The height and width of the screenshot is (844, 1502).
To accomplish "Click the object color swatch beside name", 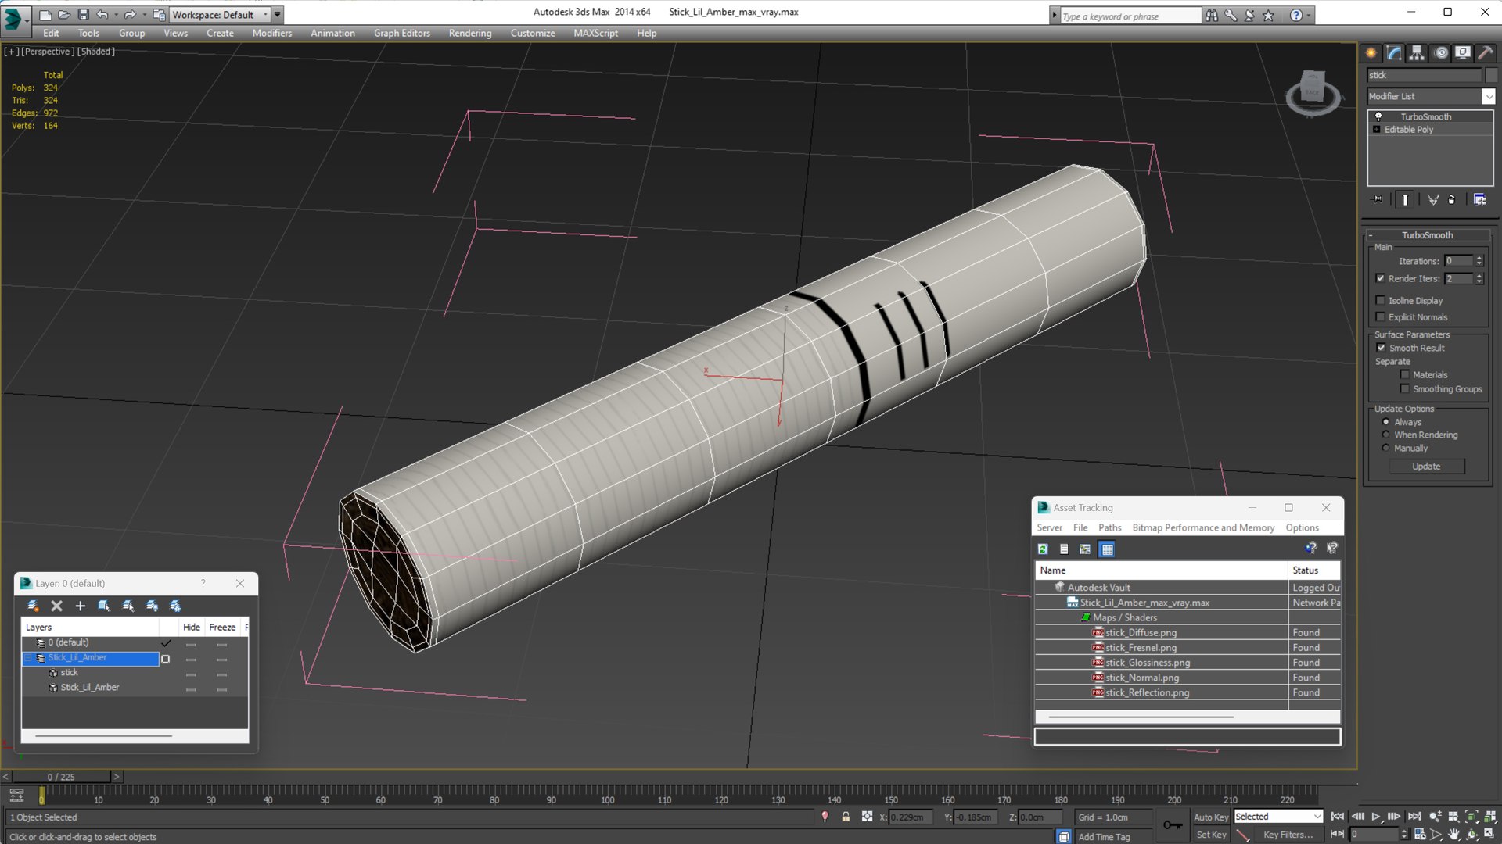I will pyautogui.click(x=1492, y=75).
